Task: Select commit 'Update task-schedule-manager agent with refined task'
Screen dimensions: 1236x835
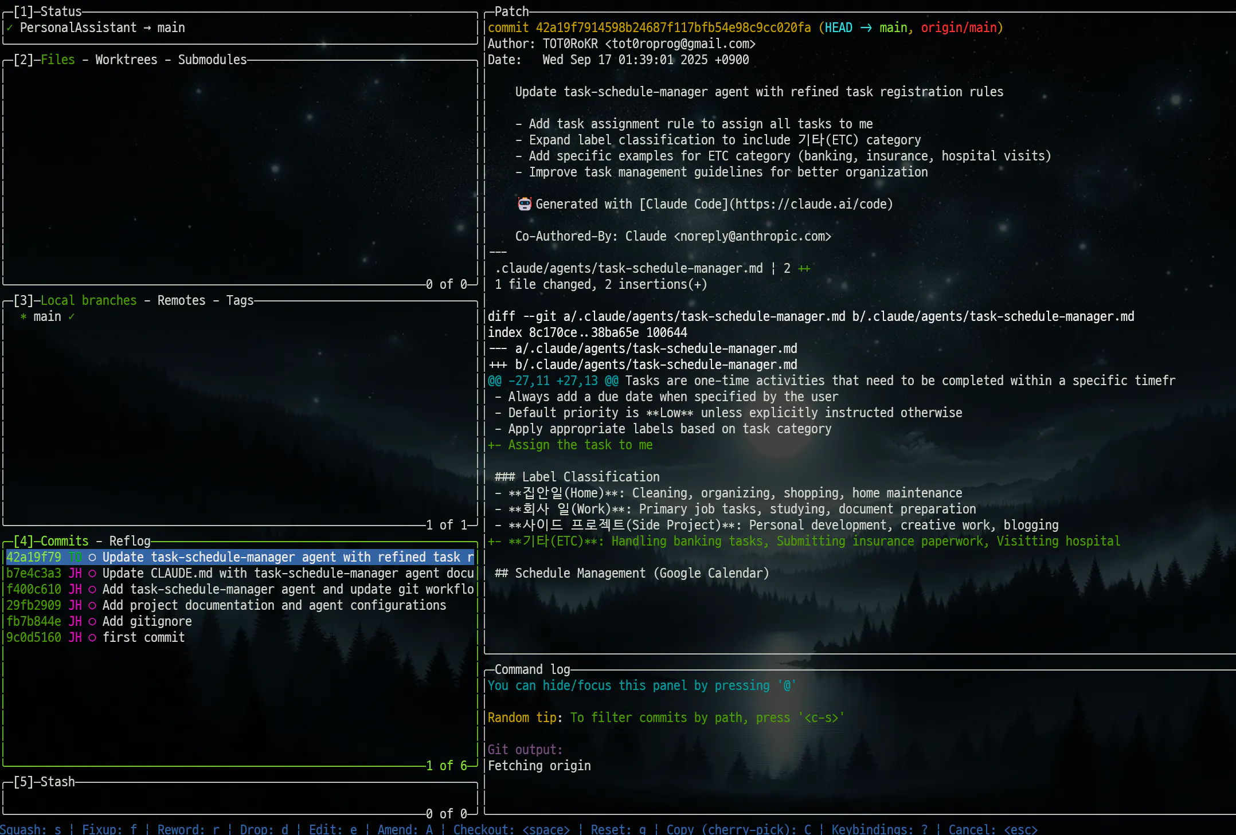Action: tap(240, 557)
